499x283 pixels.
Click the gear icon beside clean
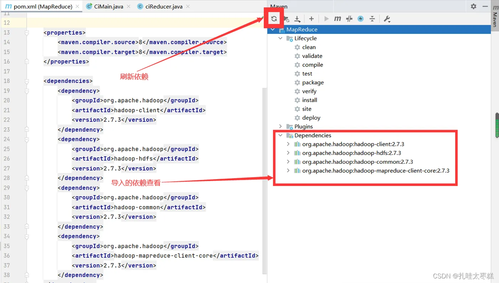click(x=297, y=47)
